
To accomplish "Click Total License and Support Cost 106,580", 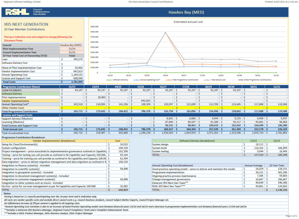I will [x=282, y=125].
